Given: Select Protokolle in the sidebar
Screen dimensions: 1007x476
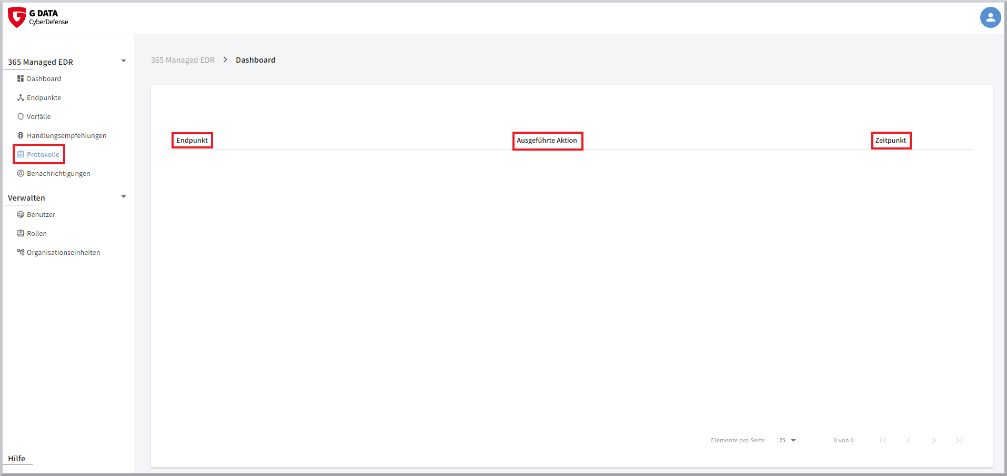Looking at the screenshot, I should point(43,154).
